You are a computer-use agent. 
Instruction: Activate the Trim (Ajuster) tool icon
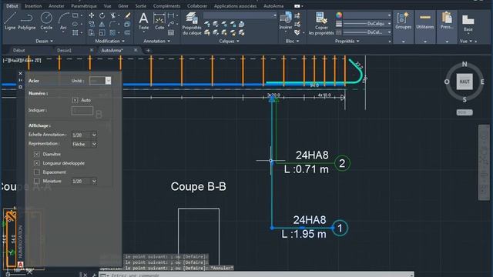click(x=113, y=15)
